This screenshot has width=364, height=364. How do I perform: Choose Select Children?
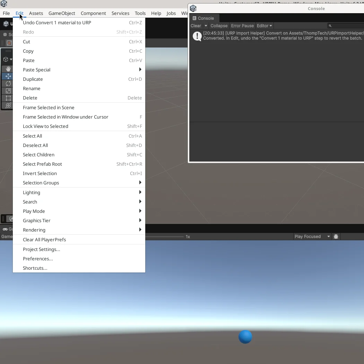79,155
